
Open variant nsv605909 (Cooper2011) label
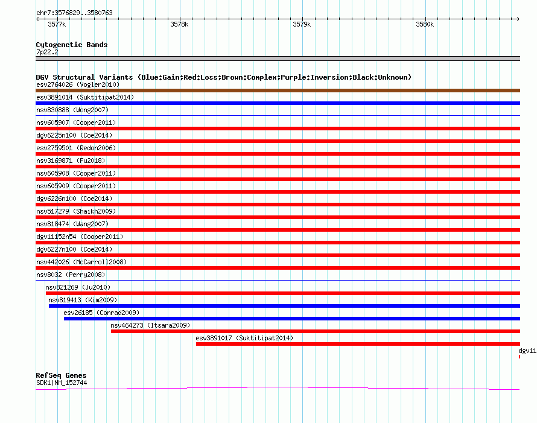[76, 186]
